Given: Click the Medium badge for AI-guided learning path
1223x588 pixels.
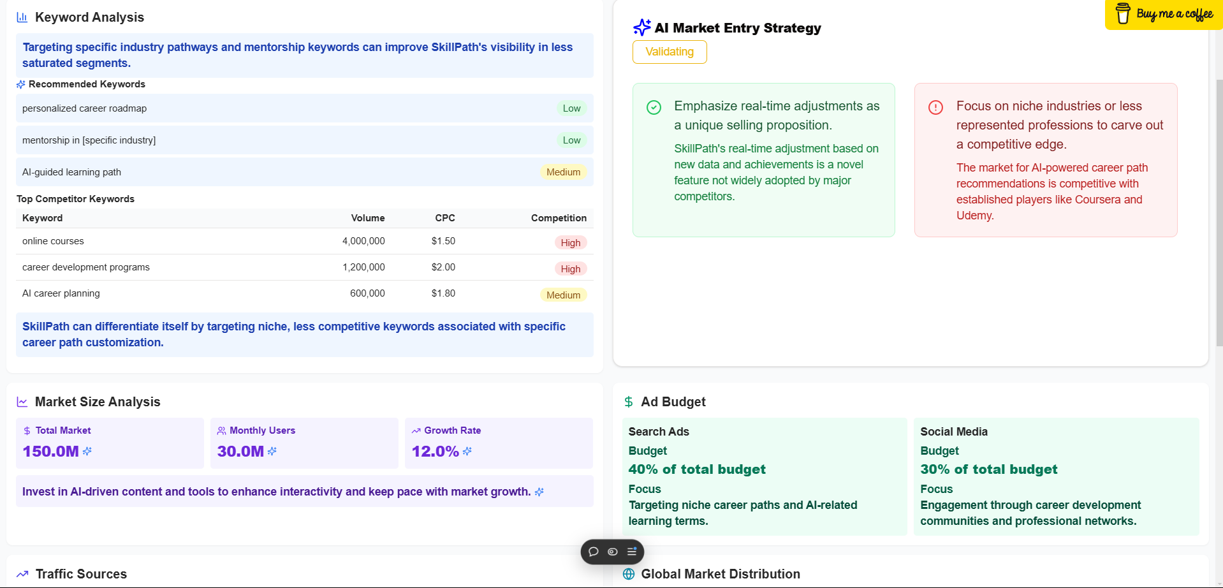Looking at the screenshot, I should click(563, 172).
